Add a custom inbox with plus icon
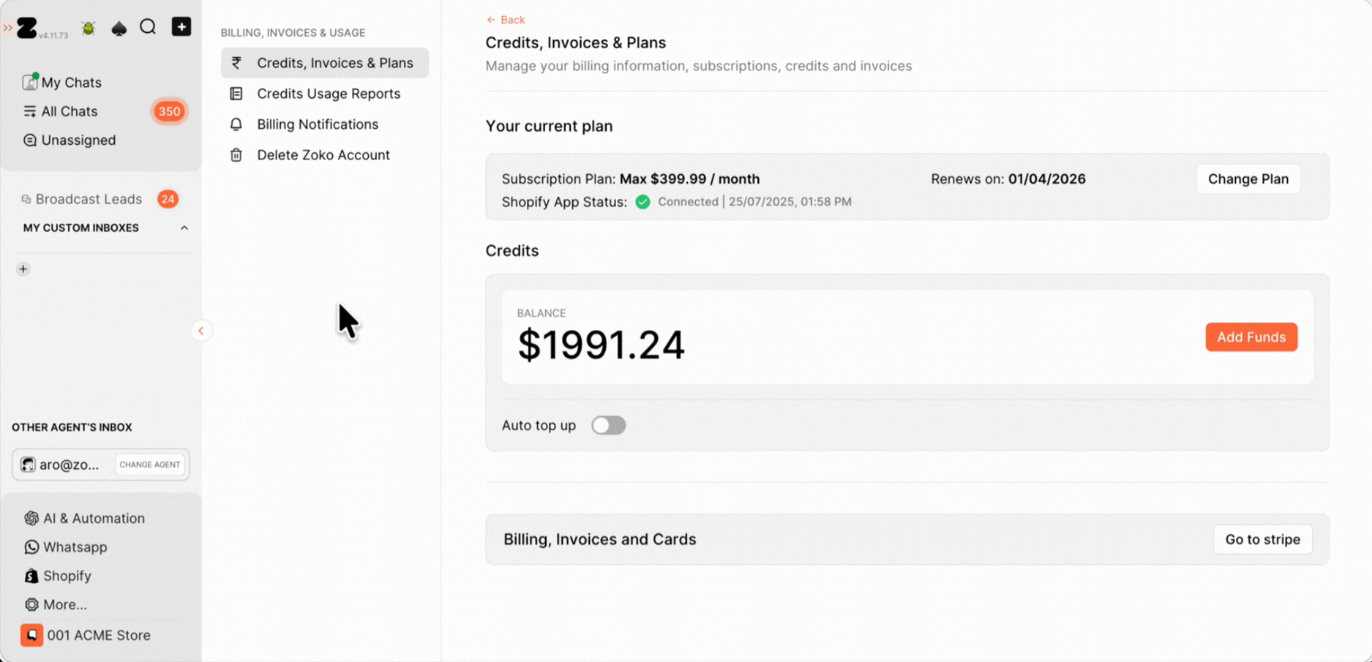1372x662 pixels. tap(23, 269)
